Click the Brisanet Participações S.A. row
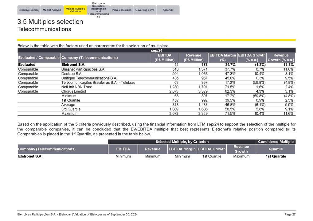Screen dimensions: 313x221 point(83,70)
